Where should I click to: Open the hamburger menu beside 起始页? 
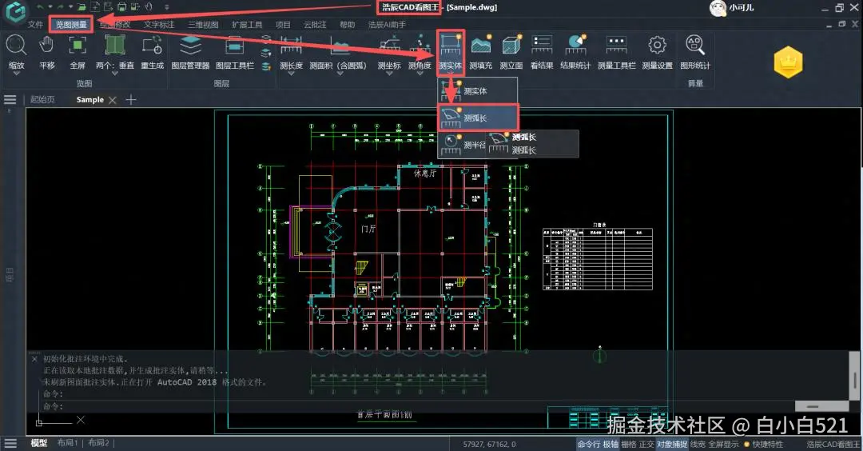(10, 100)
